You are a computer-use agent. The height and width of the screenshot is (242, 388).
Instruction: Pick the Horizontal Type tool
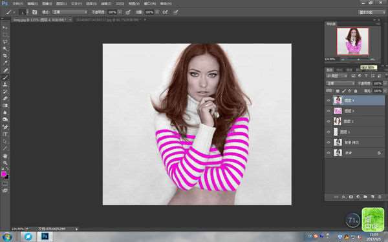tap(5, 134)
